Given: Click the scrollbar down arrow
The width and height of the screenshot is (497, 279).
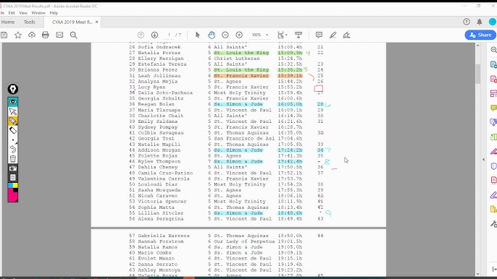Looking at the screenshot, I should [477, 274].
